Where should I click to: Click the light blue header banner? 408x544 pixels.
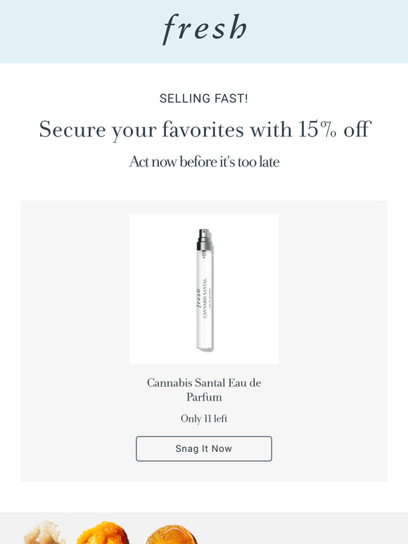click(204, 32)
